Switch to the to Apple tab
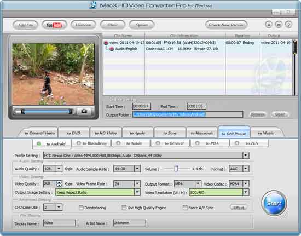The height and width of the screenshot is (236, 301). [137, 133]
